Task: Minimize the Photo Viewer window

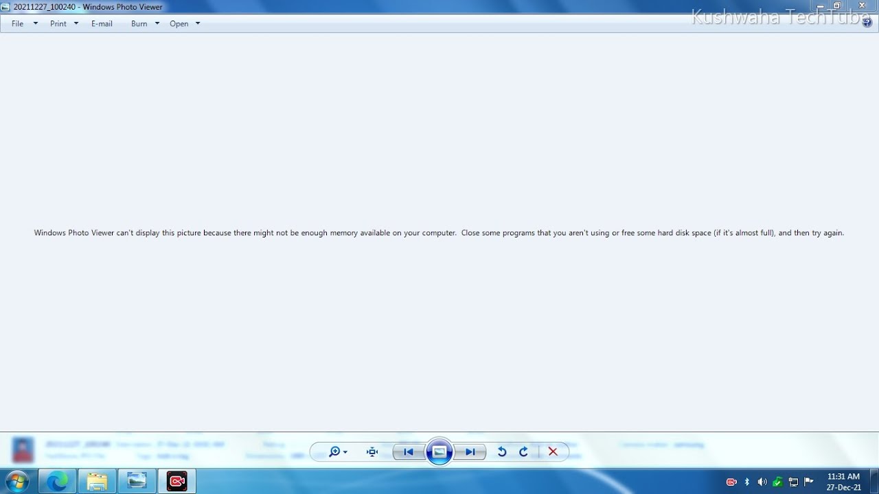Action: coord(820,5)
